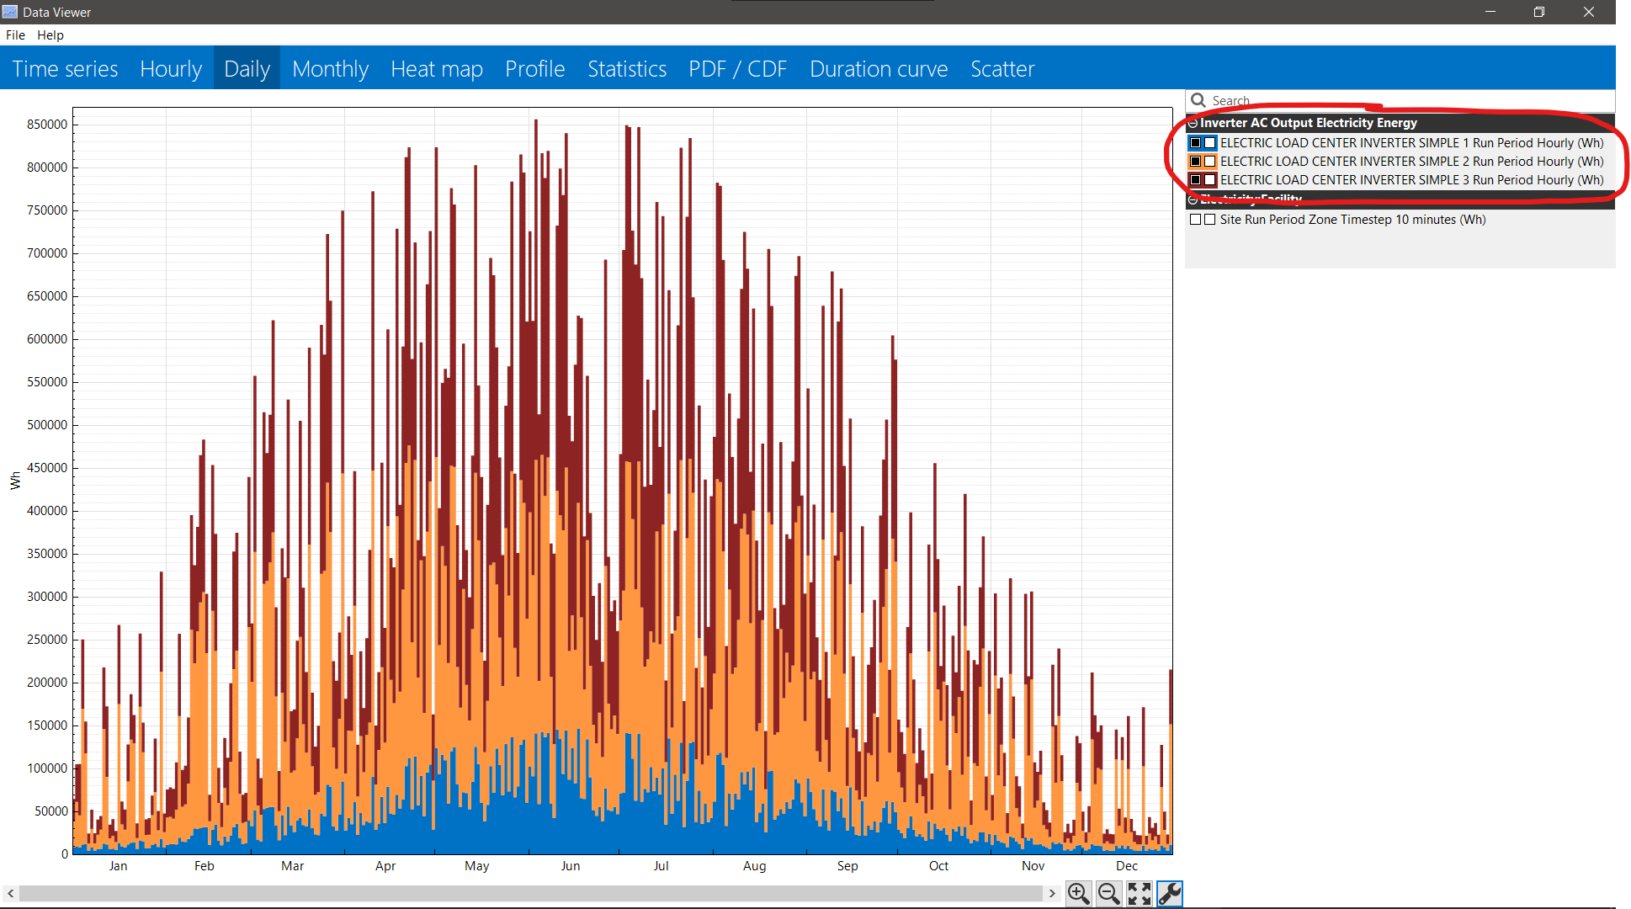
Task: Open the Help menu
Action: tap(50, 35)
